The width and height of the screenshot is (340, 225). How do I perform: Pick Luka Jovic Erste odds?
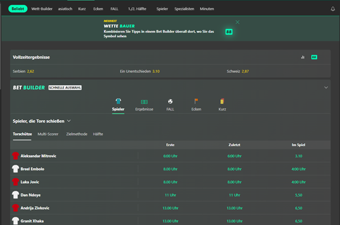pyautogui.click(x=170, y=182)
